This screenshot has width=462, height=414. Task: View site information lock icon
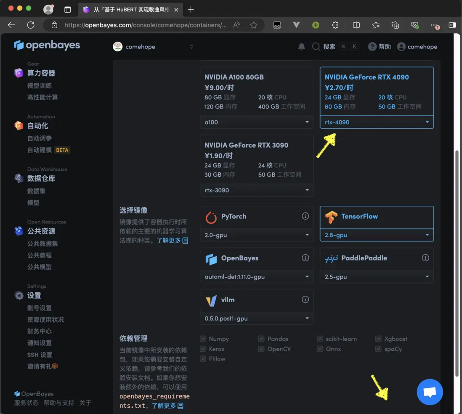[55, 25]
